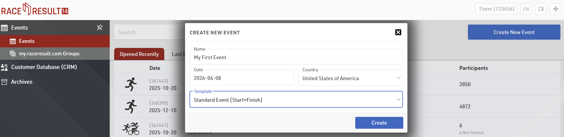Open the EN language selector
The image size is (564, 137).
click(526, 9)
